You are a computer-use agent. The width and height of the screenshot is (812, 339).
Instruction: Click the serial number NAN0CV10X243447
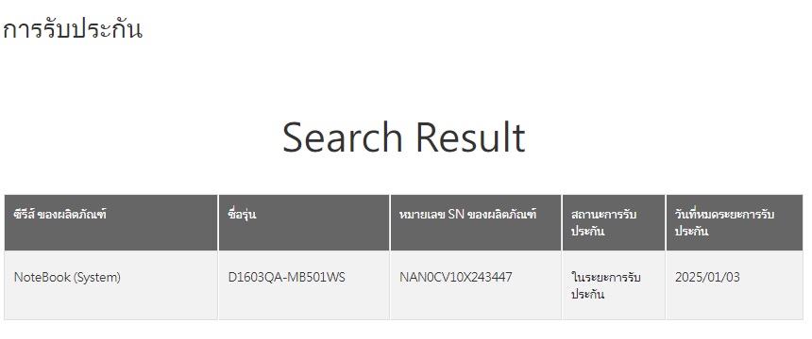[456, 278]
